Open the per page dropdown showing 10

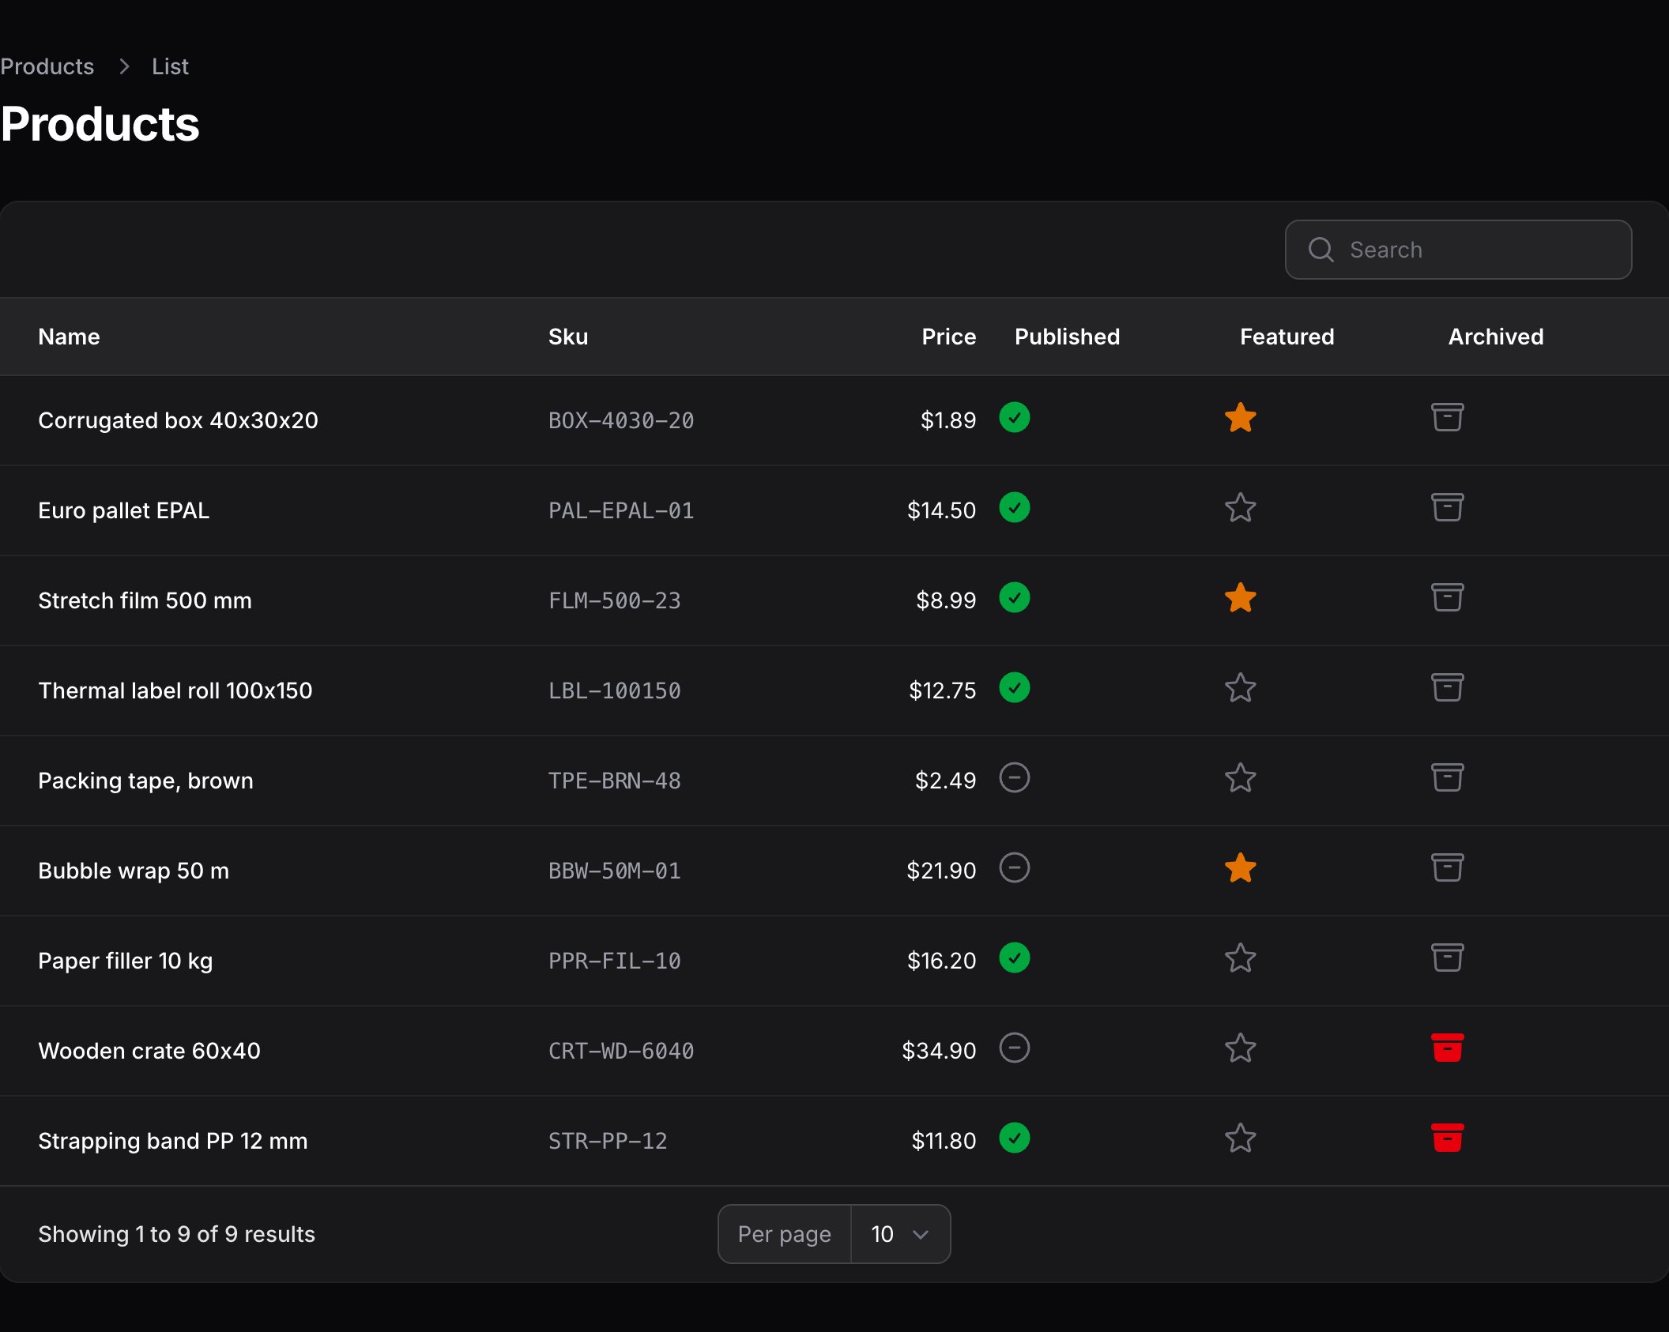point(900,1234)
